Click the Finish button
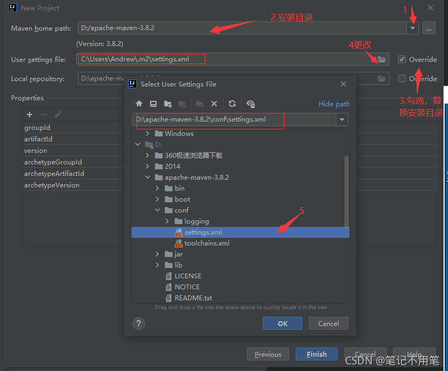The height and width of the screenshot is (371, 448). click(317, 354)
